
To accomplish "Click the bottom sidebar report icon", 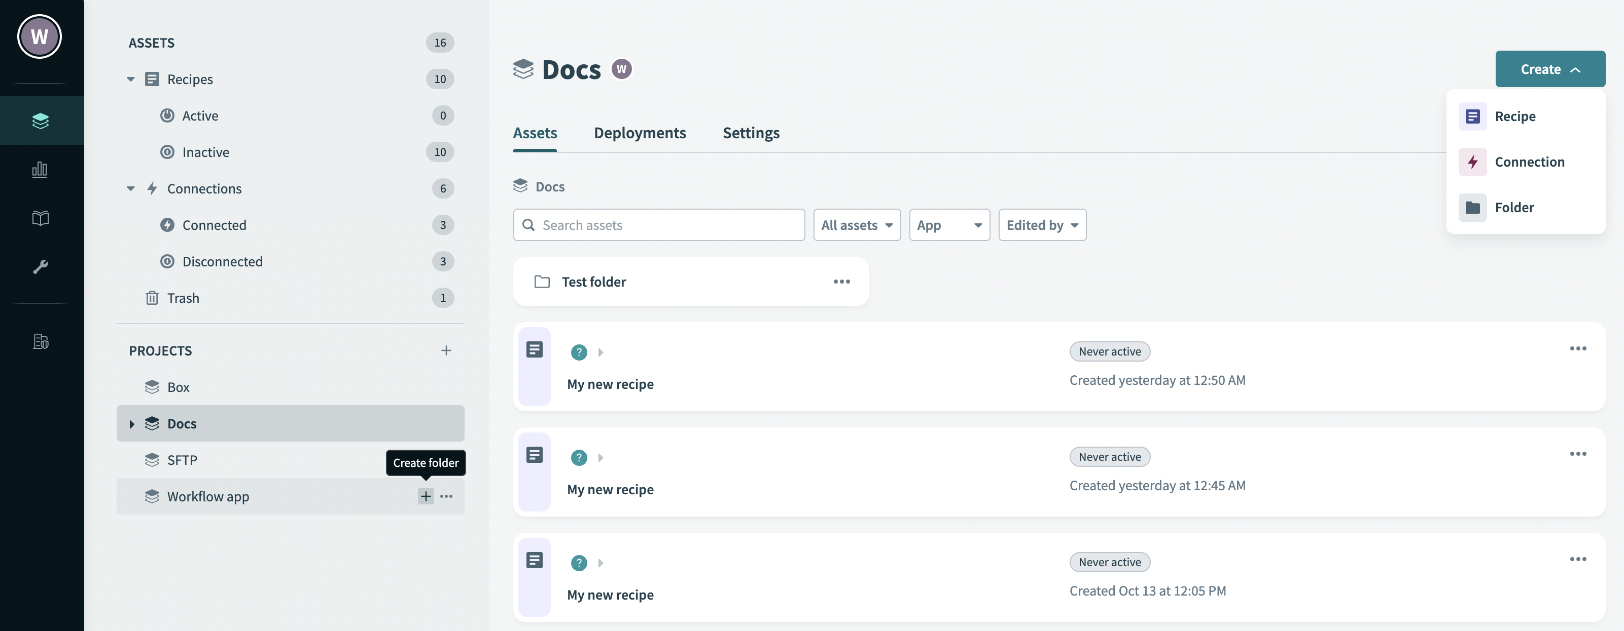I will click(x=40, y=341).
